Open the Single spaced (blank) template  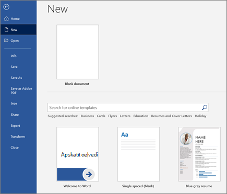[138, 154]
